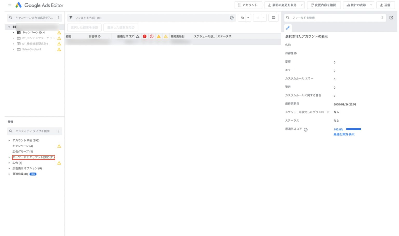Screen dimensions: 399x236
Task: Click the undo arrow icon
Action: pos(242,18)
